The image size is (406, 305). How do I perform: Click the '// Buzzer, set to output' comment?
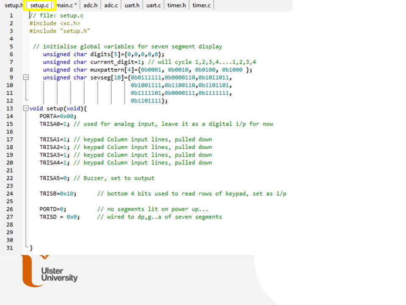[114, 178]
